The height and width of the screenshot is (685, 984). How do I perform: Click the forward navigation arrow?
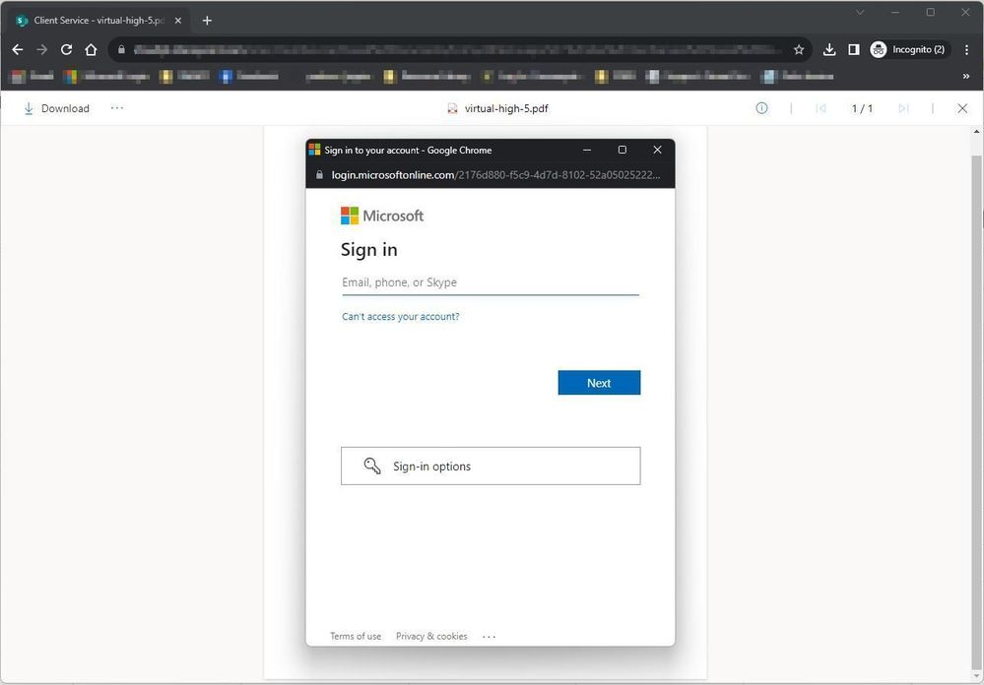point(42,49)
